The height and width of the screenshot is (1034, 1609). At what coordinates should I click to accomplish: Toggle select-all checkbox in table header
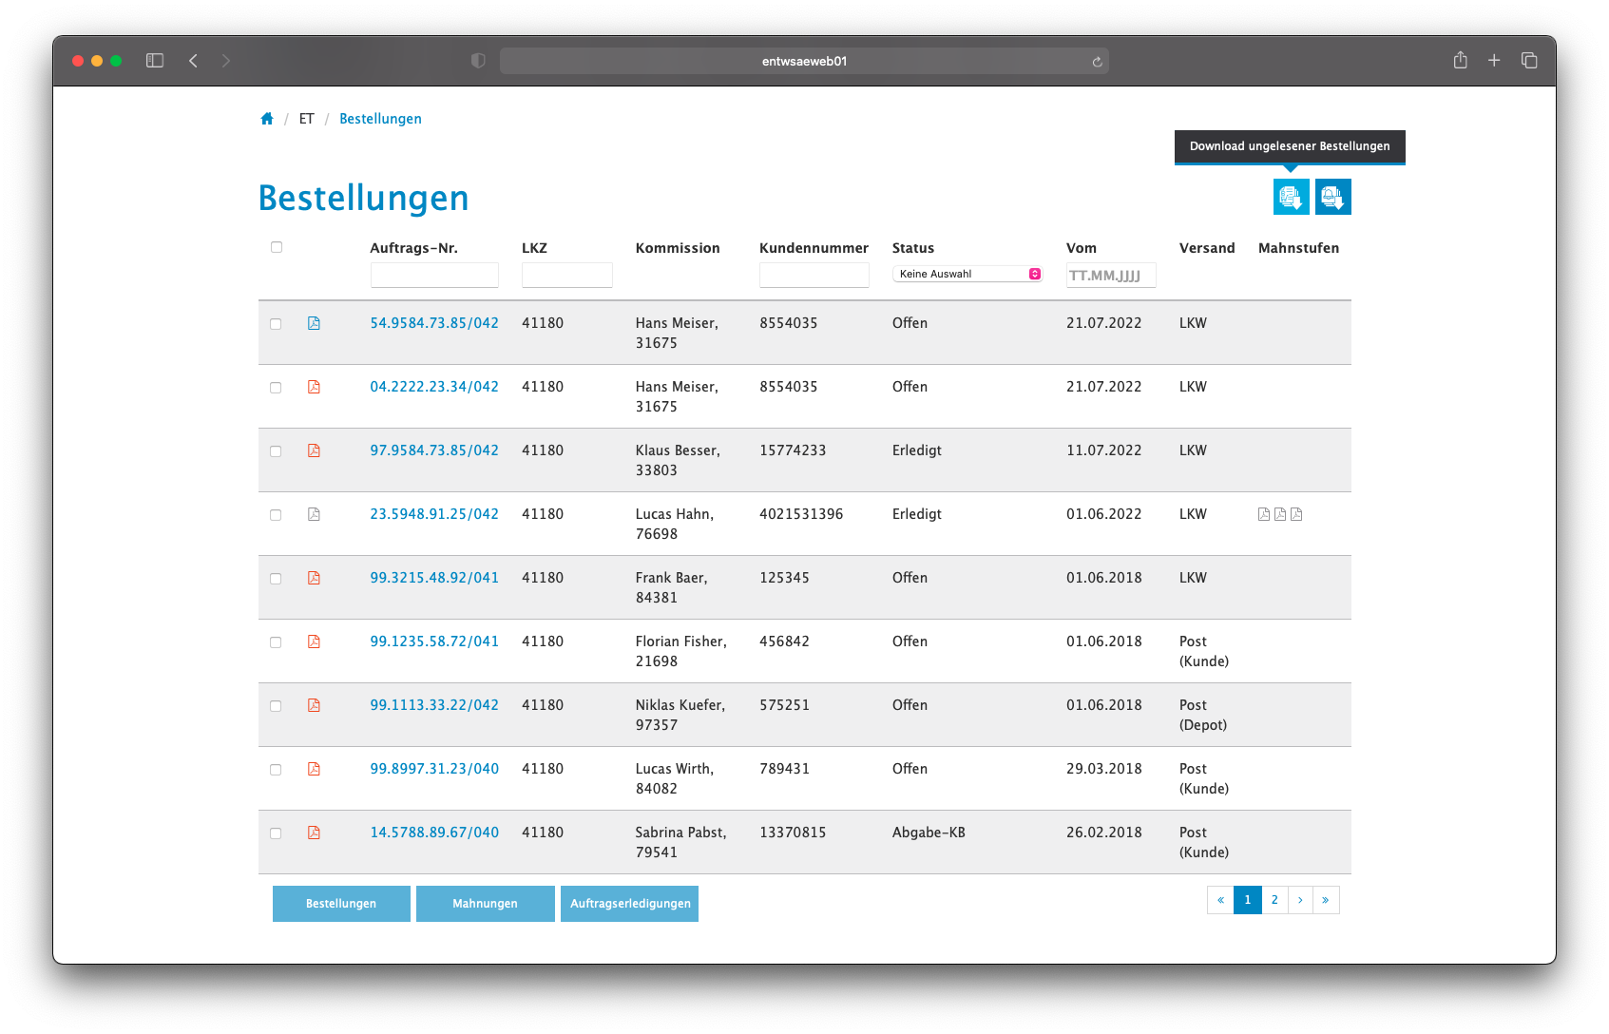(277, 247)
